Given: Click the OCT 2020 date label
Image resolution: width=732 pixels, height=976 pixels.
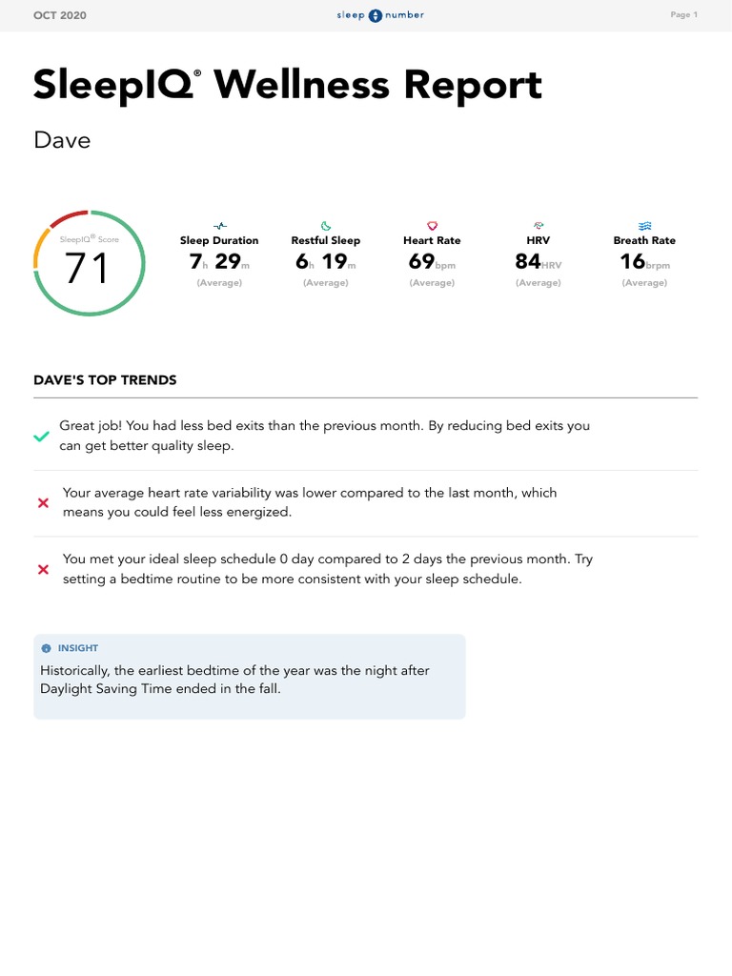Looking at the screenshot, I should pos(59,15).
